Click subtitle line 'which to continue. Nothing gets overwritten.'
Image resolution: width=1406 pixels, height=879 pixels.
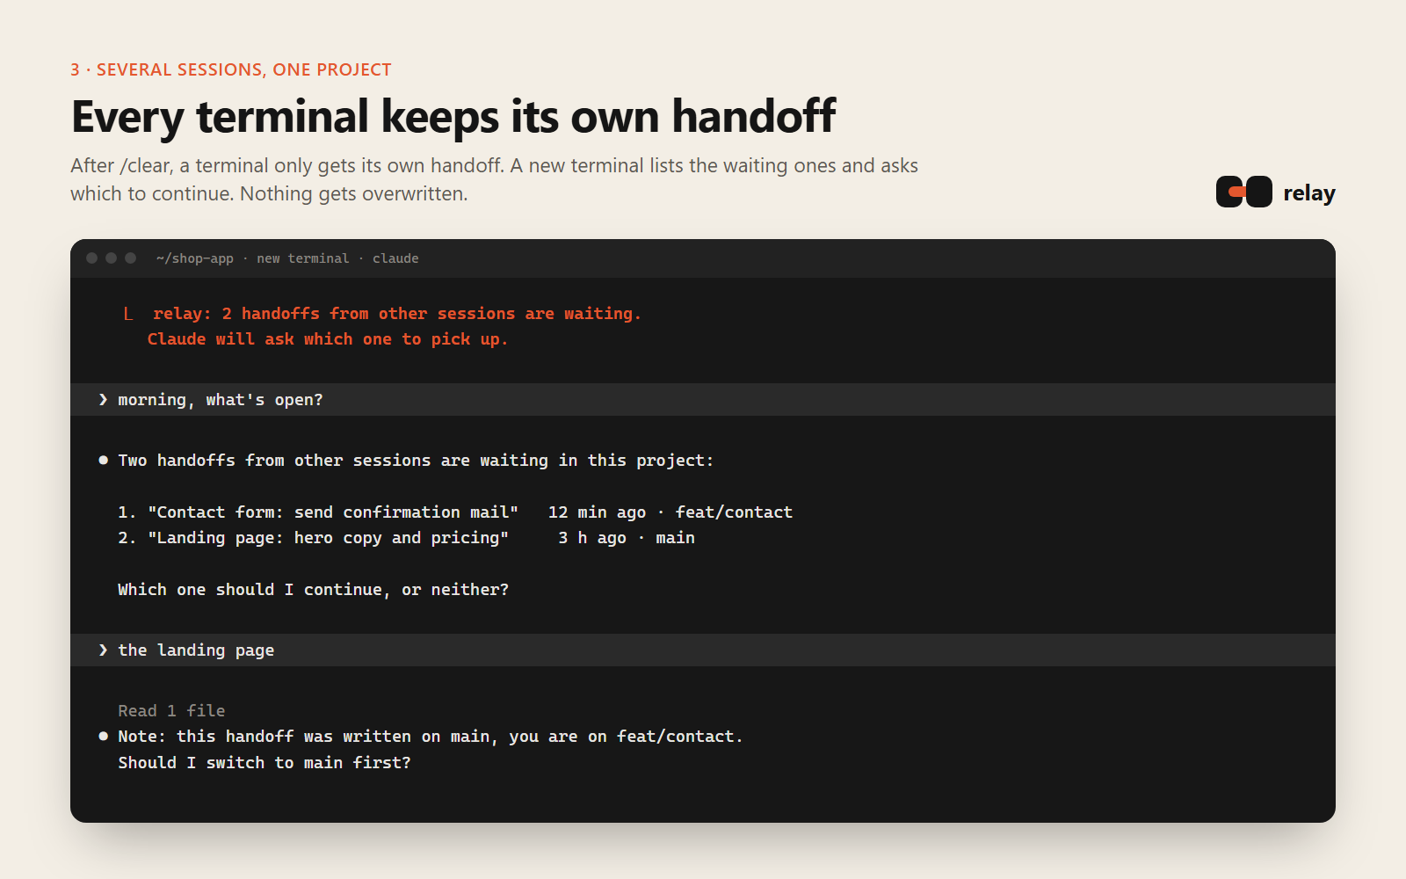pyautogui.click(x=269, y=194)
